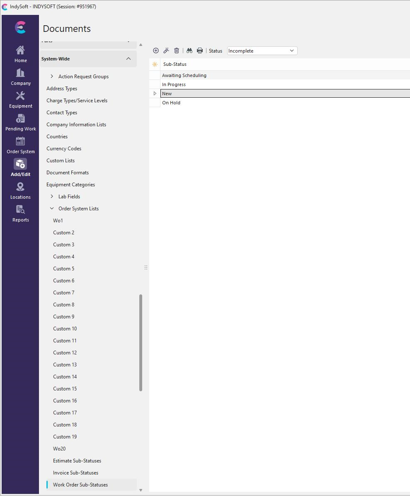Expand the Action Request Groups node

52,77
